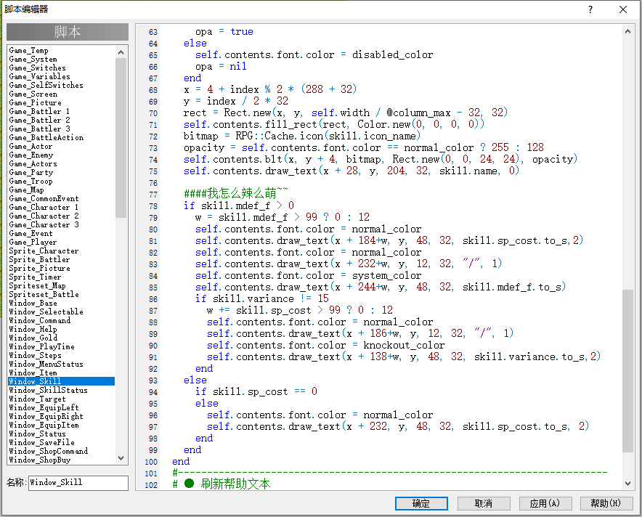Select Window_Gold script
The image size is (642, 517).
(x=33, y=338)
